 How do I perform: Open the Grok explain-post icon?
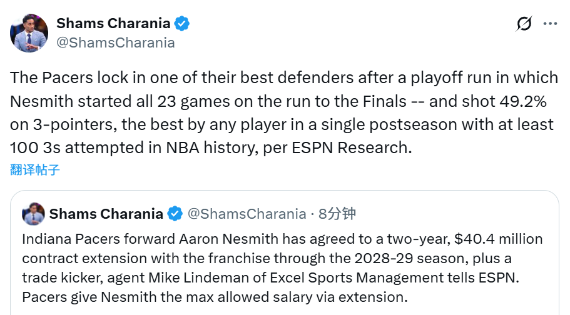pyautogui.click(x=524, y=24)
